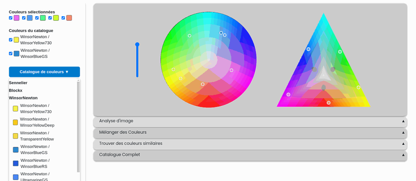Click the catalogue list vertical scrollbar
The height and width of the screenshot is (181, 416).
(78, 125)
